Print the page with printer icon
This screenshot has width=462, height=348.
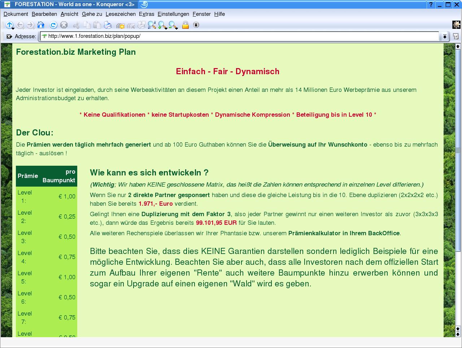(x=108, y=25)
